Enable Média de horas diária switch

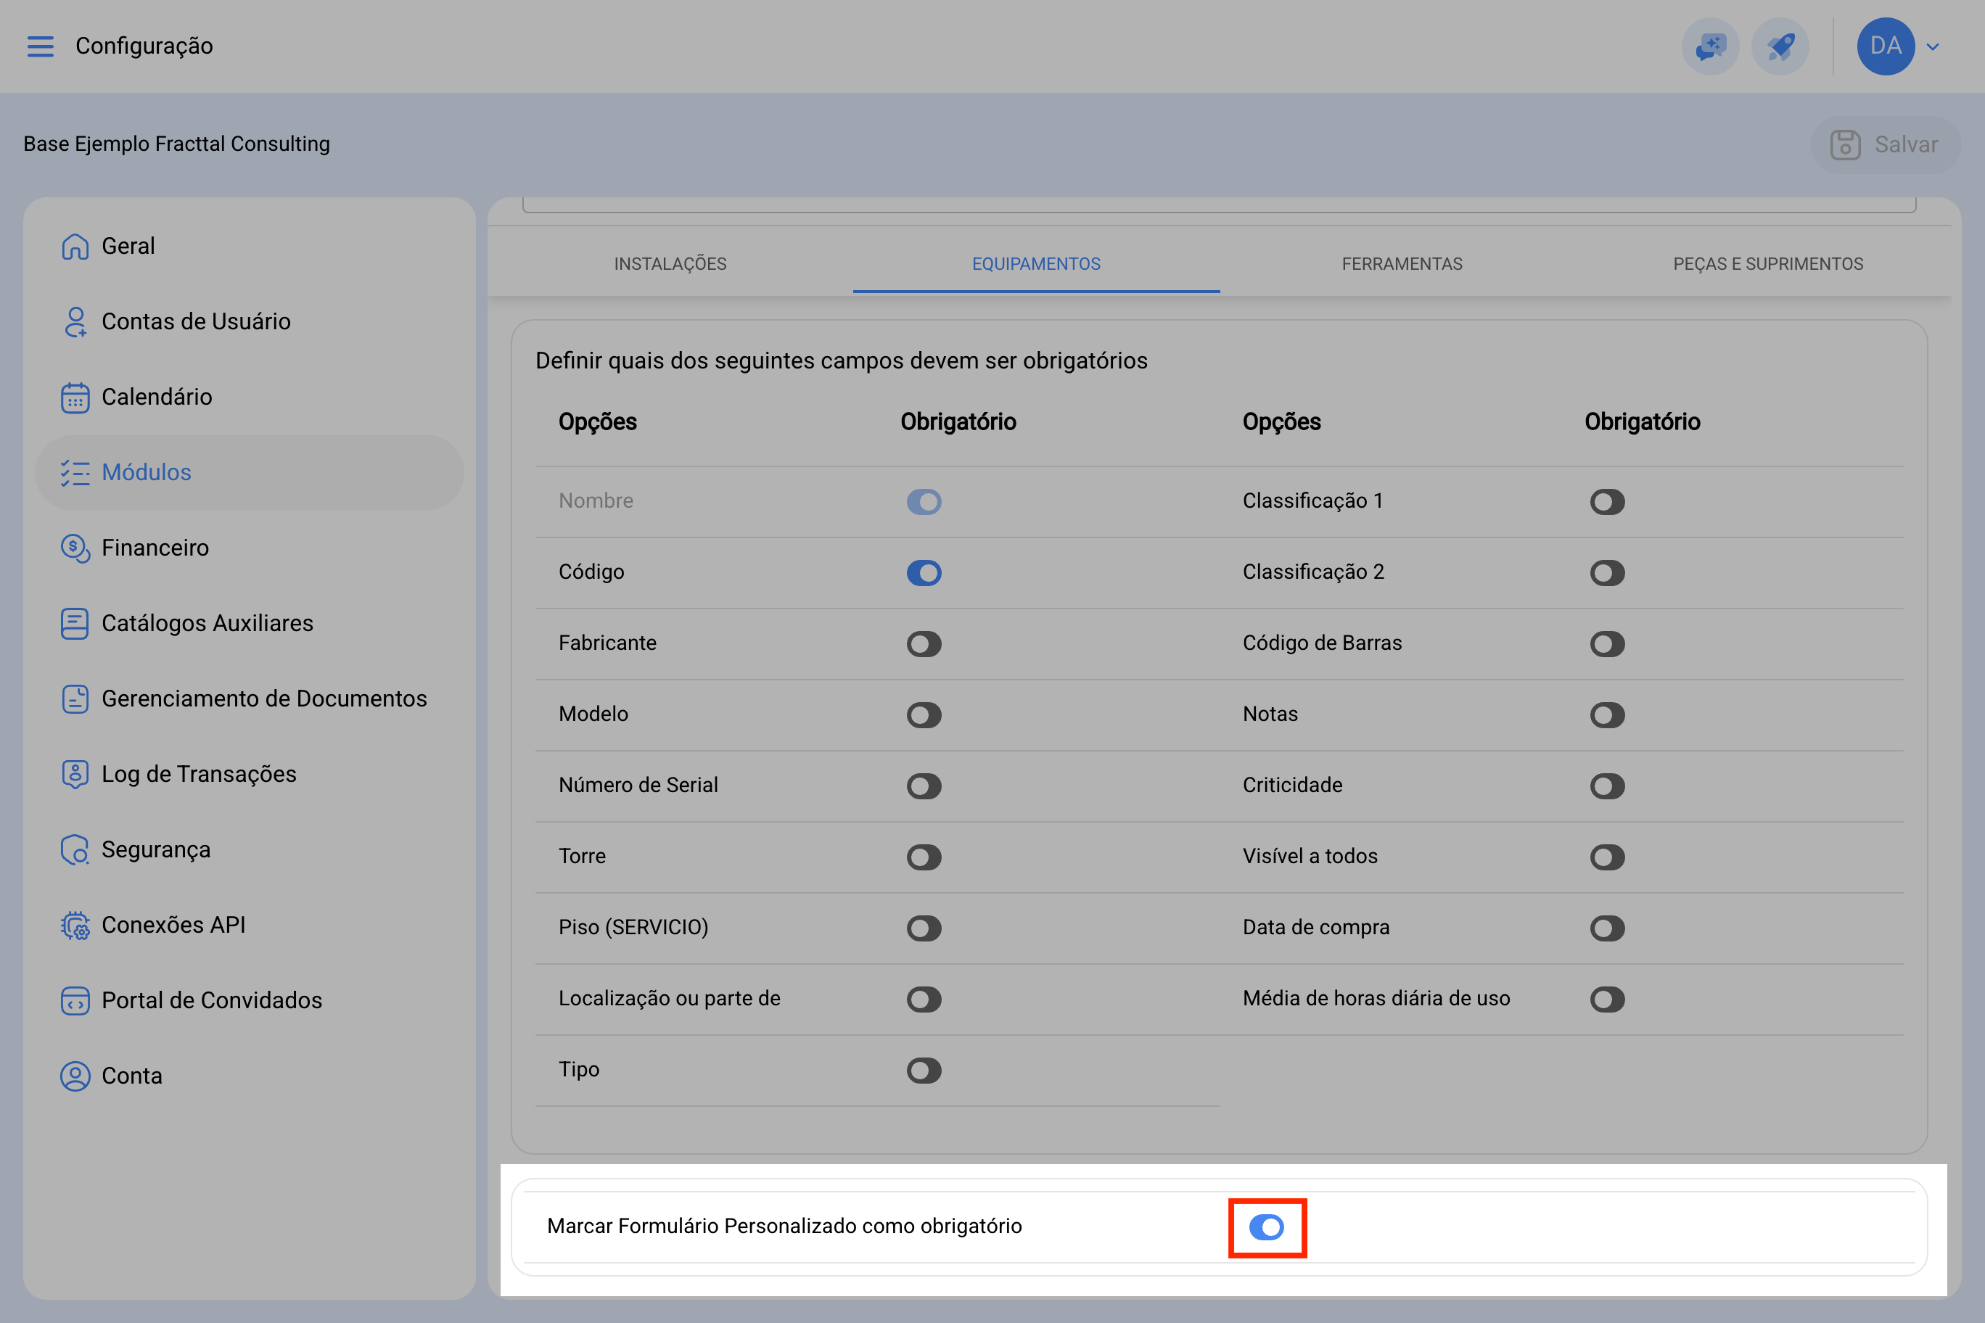tap(1608, 999)
